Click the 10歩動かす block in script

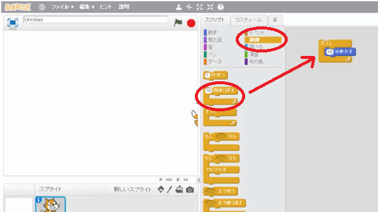pos(340,52)
